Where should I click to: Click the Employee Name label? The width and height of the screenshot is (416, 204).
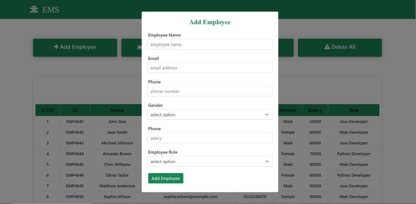[x=164, y=35]
